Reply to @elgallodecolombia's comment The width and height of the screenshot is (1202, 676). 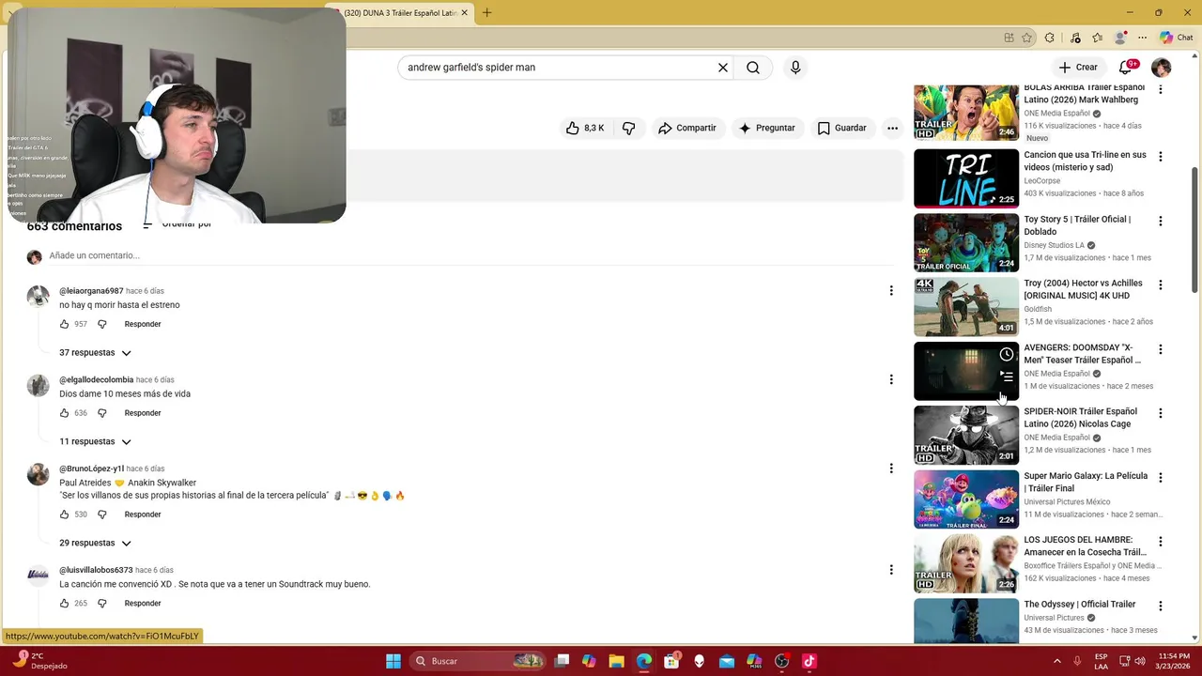[x=143, y=413]
